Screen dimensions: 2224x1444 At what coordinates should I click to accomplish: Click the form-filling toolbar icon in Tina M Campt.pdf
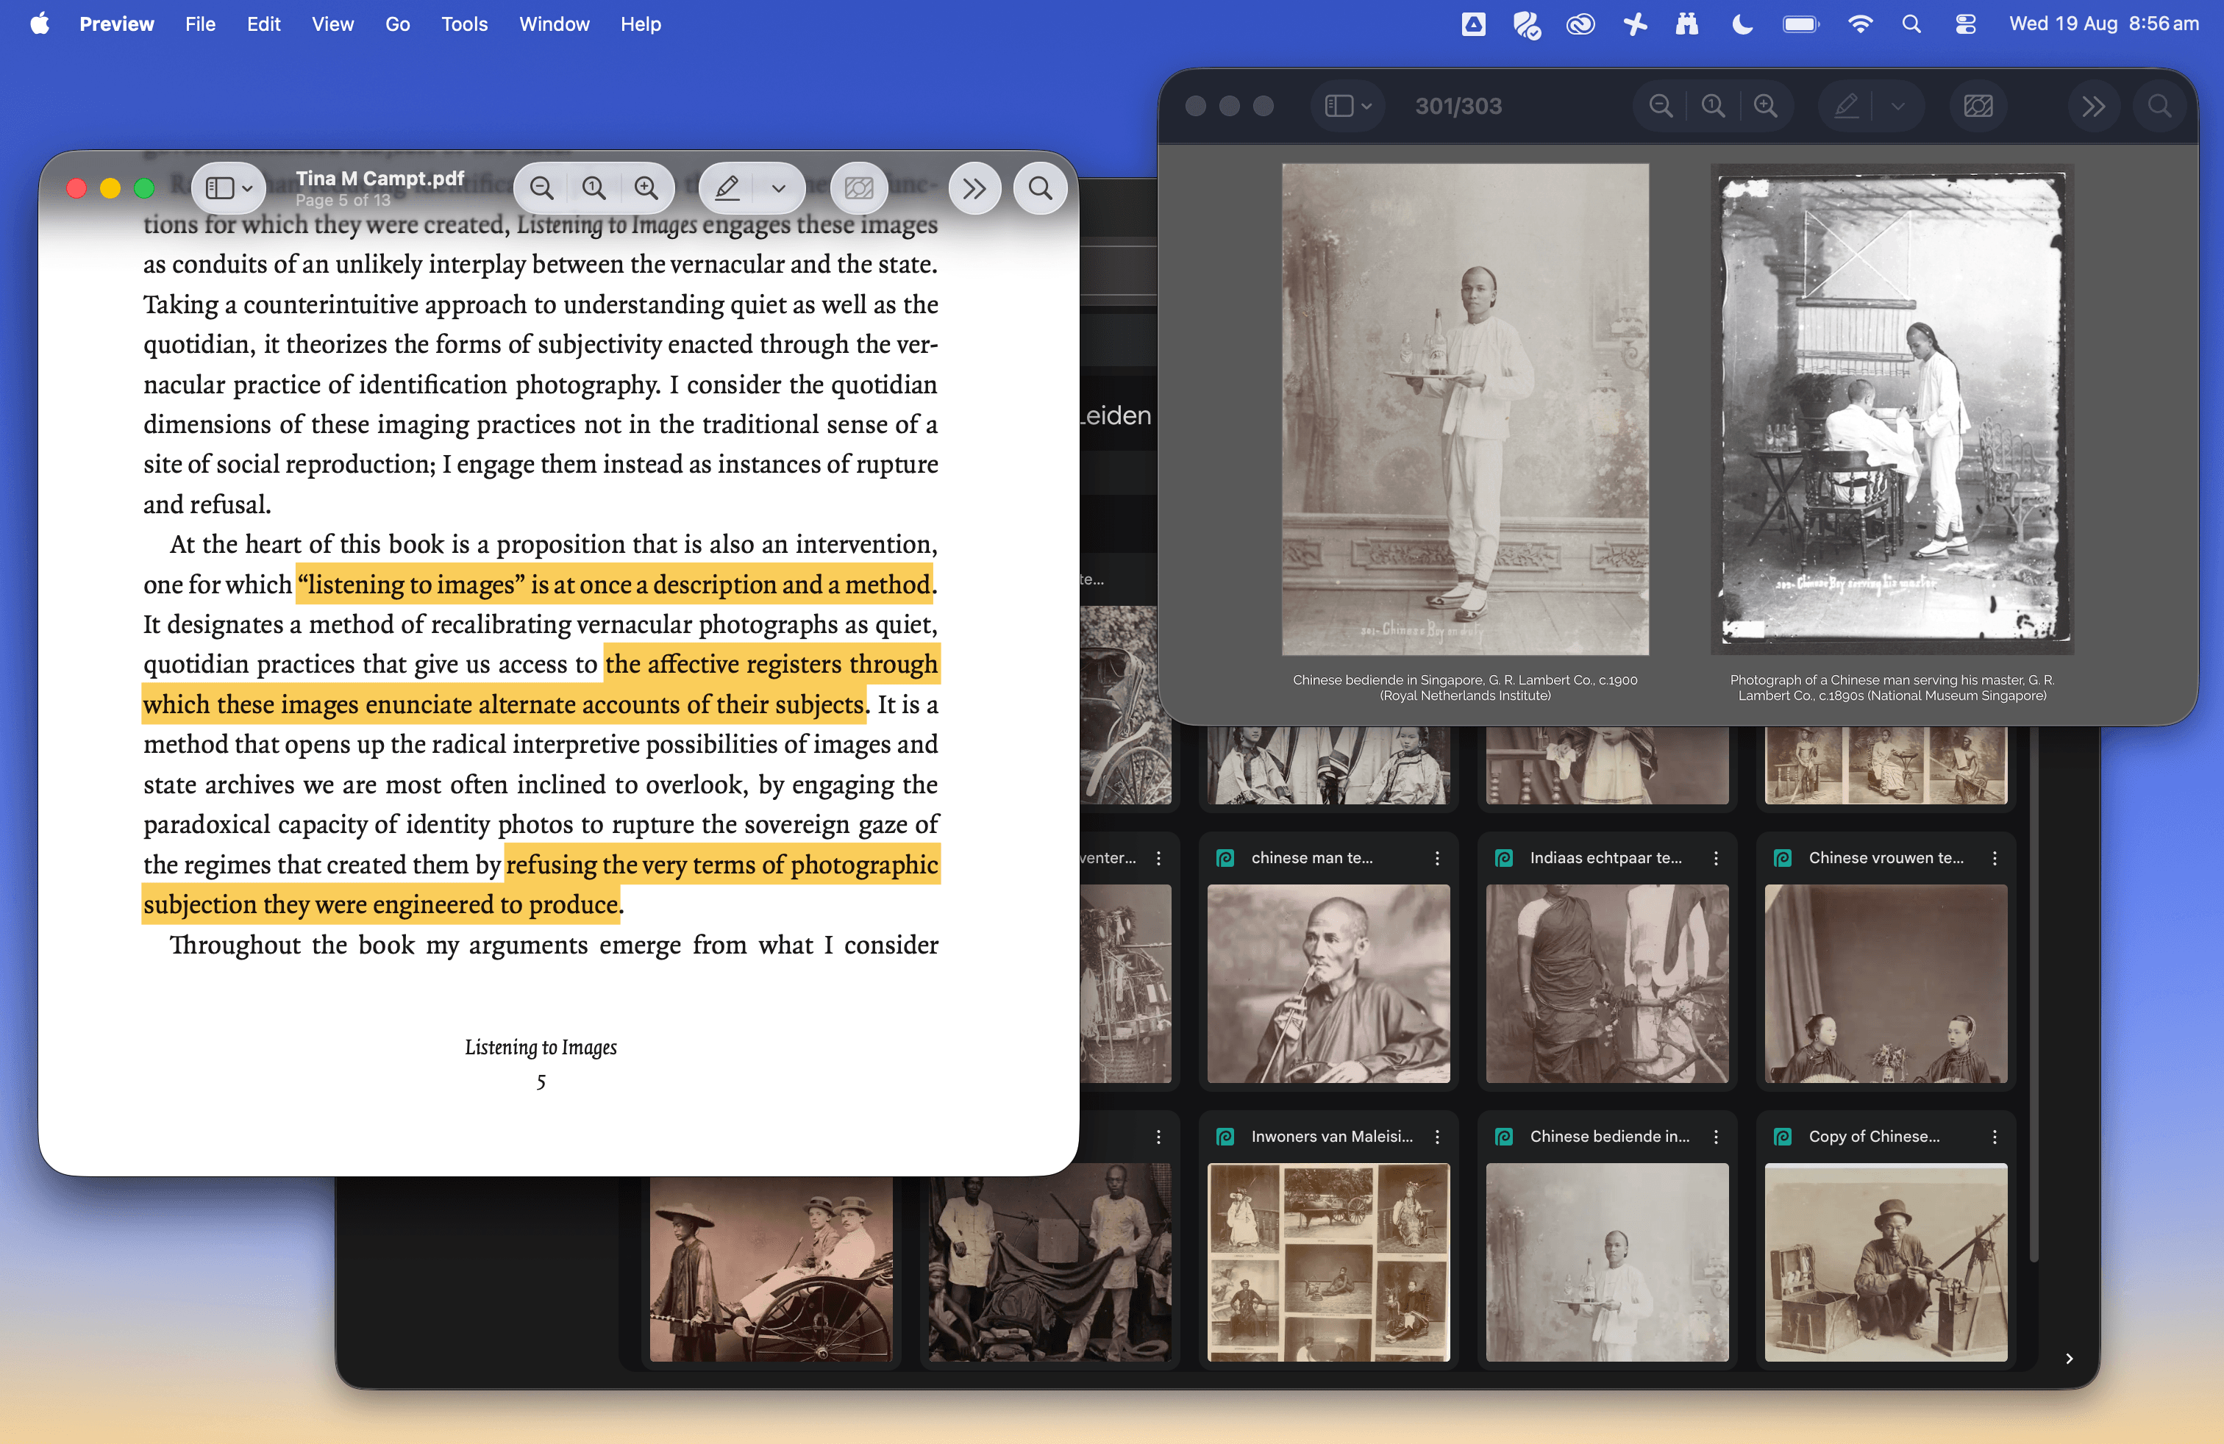tap(859, 187)
